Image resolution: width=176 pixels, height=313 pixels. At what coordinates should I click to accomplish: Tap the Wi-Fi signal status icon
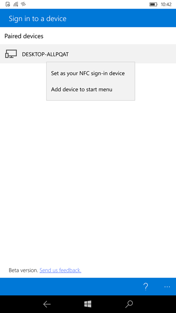[x=16, y=4]
